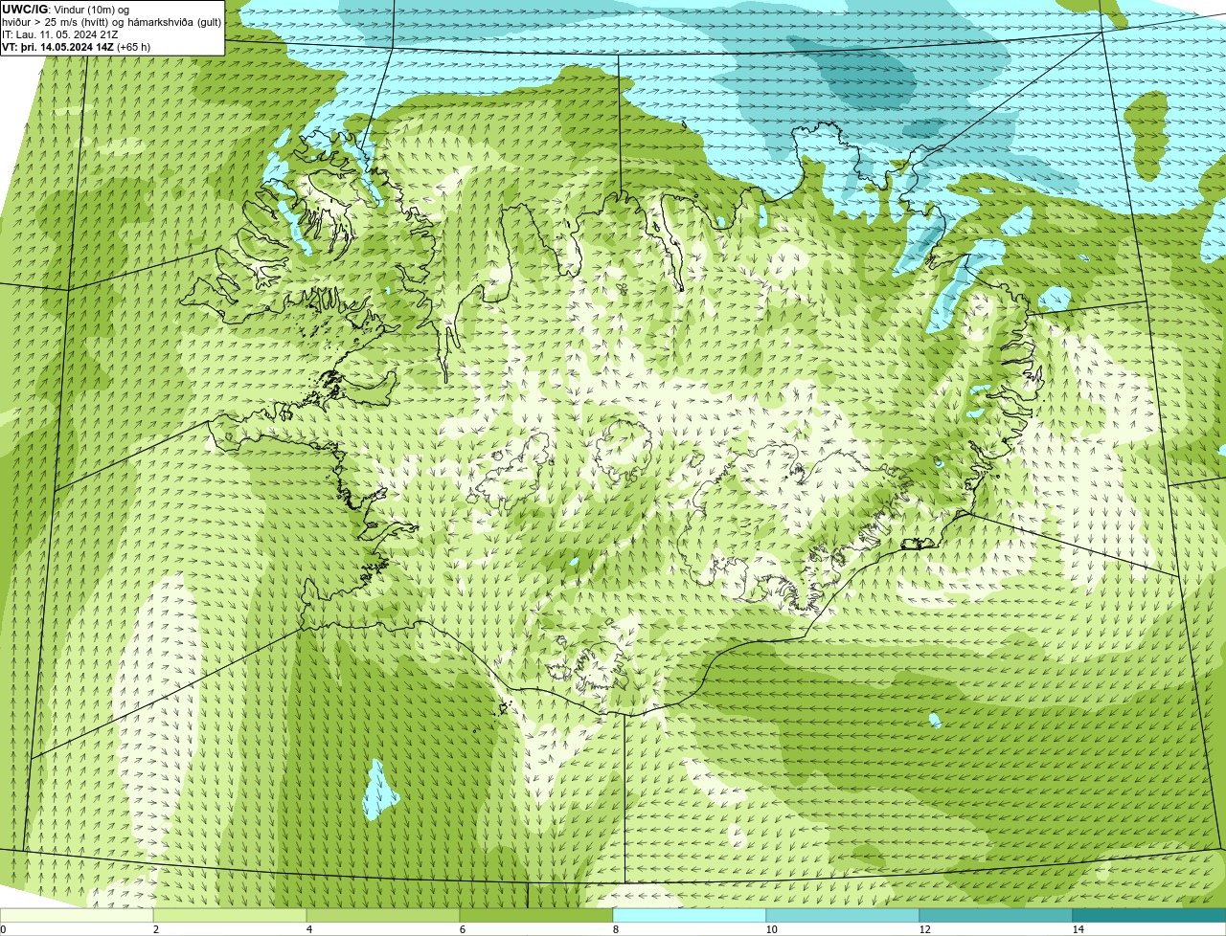Click the init time 'IT: Lau. 11. 05. 2024 21Z'

tap(60, 34)
